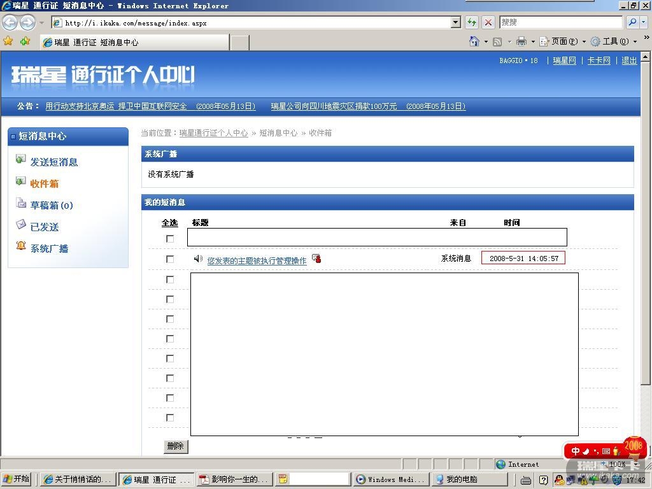Open 收件箱 in the sidebar menu
This screenshot has width=652, height=489.
click(x=45, y=183)
